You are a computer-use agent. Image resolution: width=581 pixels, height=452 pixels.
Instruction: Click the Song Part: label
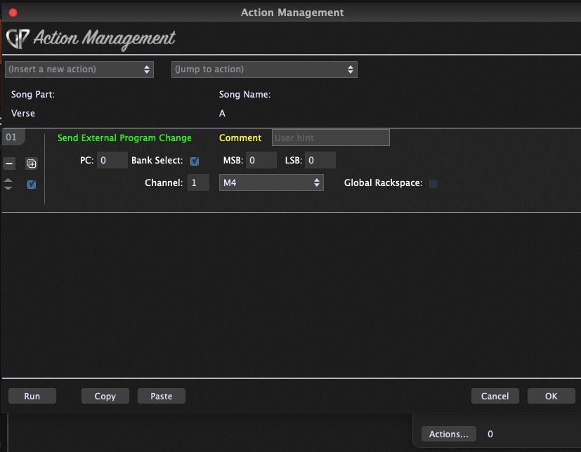tap(33, 94)
